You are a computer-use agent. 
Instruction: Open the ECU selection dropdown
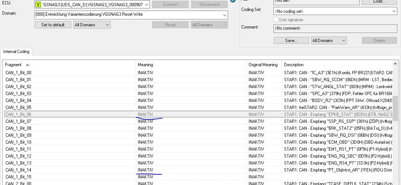point(146,4)
